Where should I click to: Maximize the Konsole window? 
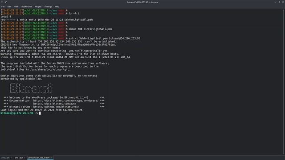click(x=279, y=2)
